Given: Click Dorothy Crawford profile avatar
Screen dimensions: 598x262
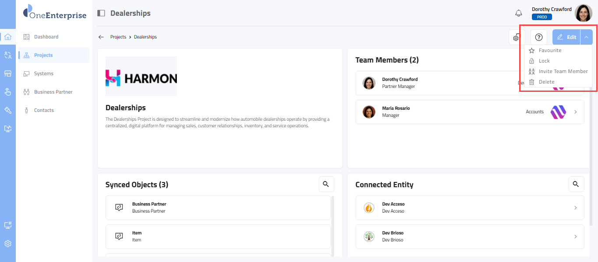Looking at the screenshot, I should [583, 13].
